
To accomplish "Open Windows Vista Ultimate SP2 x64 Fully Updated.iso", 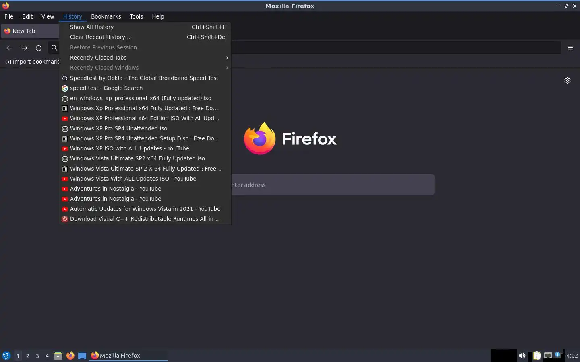I will 145,158.
